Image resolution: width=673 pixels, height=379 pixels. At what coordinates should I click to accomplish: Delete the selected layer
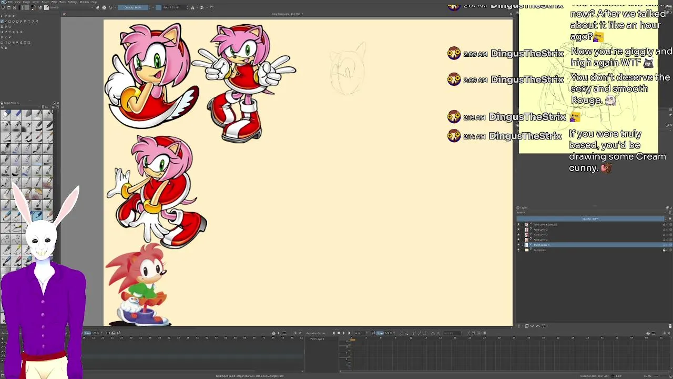670,326
